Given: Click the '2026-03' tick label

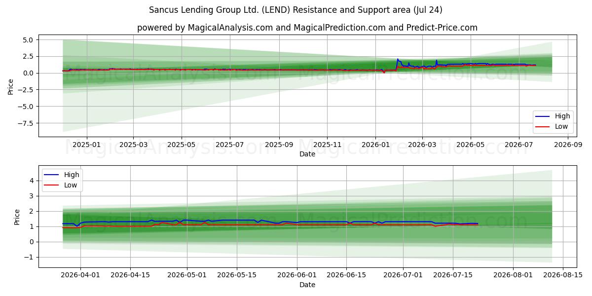Looking at the screenshot, I should 422,145.
